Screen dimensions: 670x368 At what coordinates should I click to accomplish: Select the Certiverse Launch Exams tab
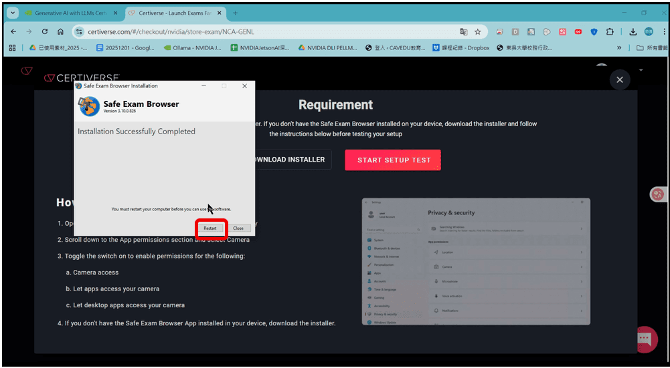point(175,13)
